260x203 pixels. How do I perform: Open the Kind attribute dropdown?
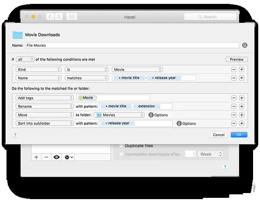click(x=39, y=70)
